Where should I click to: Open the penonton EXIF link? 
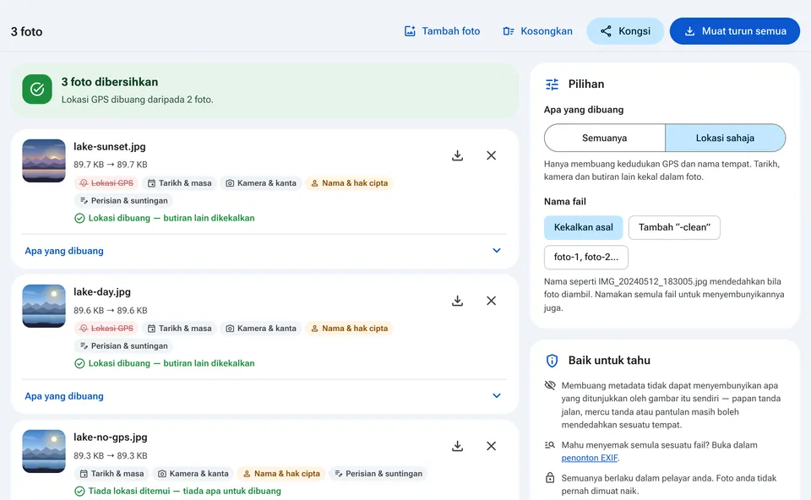pyautogui.click(x=590, y=458)
